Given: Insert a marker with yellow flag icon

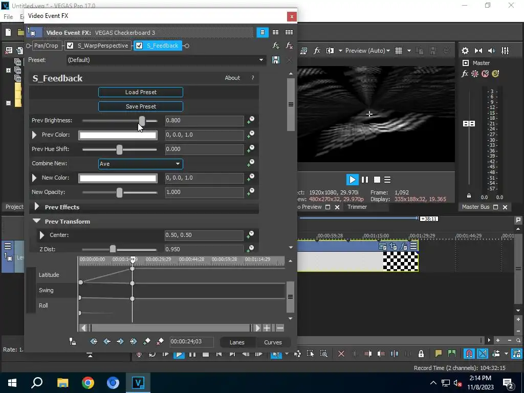Looking at the screenshot, I should click(x=438, y=354).
